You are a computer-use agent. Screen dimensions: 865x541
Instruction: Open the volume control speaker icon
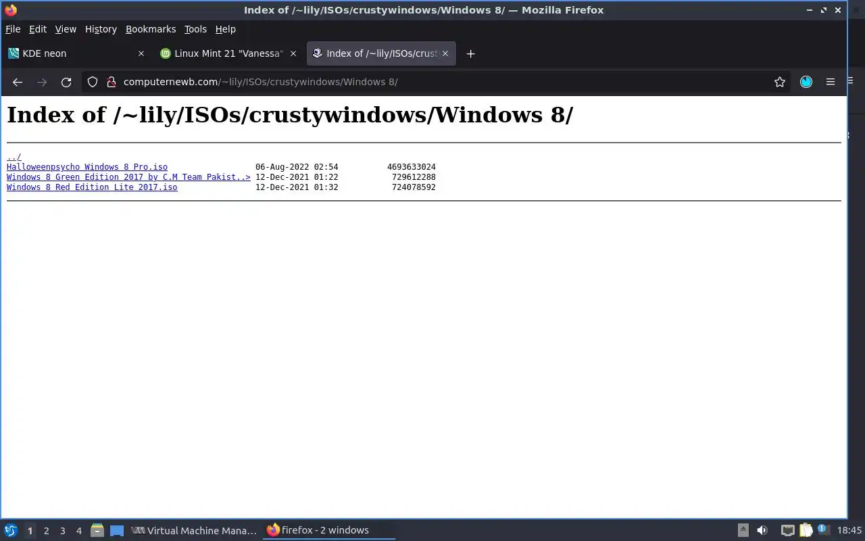pyautogui.click(x=762, y=531)
